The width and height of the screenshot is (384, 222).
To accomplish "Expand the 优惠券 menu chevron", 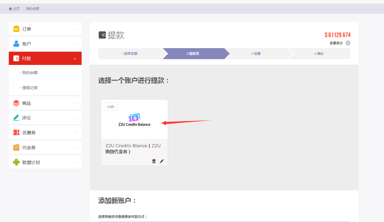I will pos(75,133).
